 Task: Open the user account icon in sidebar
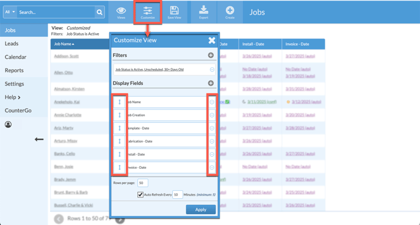[9, 125]
